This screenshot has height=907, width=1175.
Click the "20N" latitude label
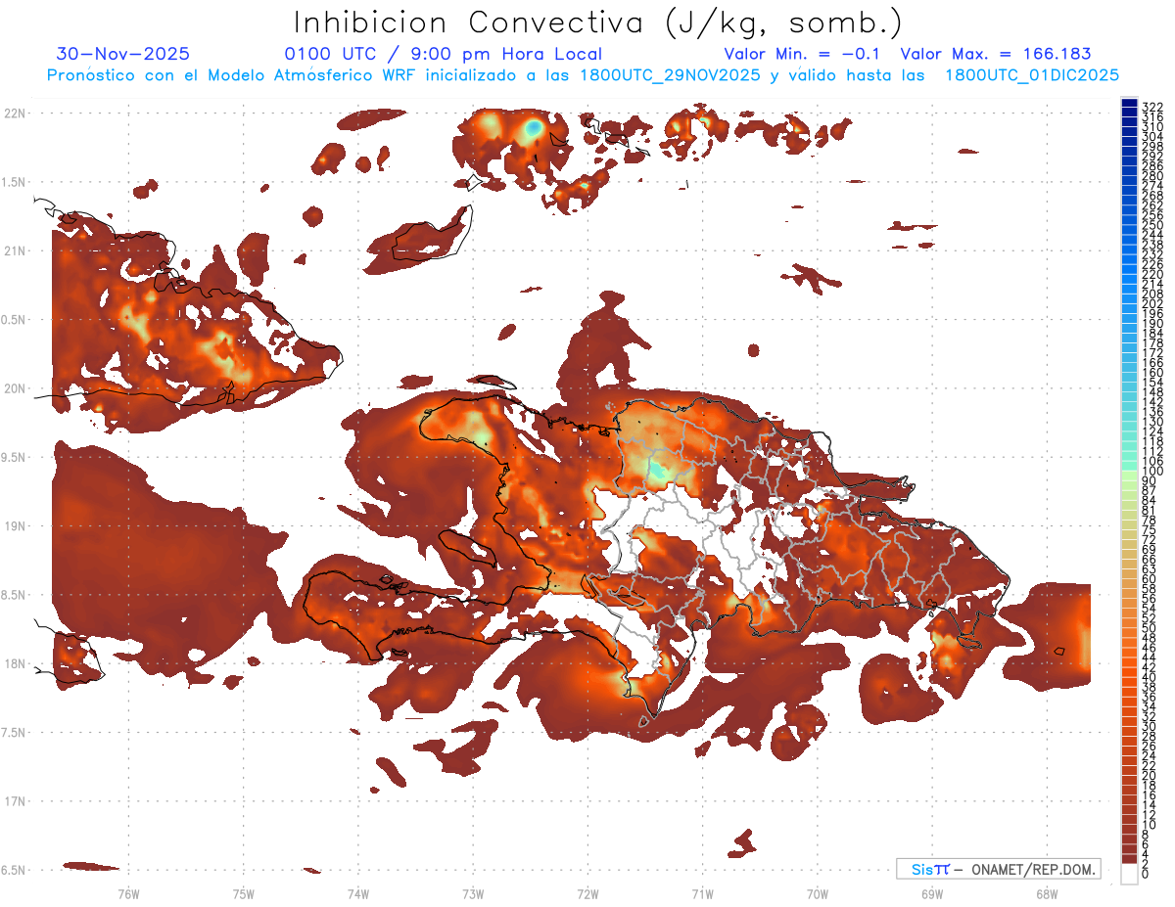coord(15,388)
